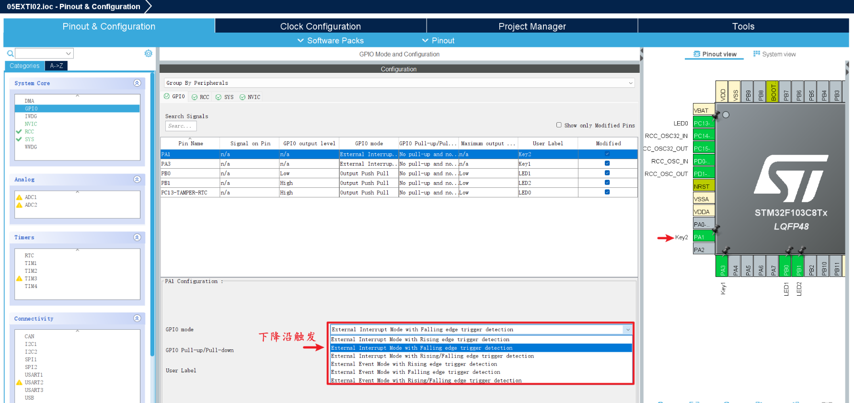Collapse the System Core category

137,83
